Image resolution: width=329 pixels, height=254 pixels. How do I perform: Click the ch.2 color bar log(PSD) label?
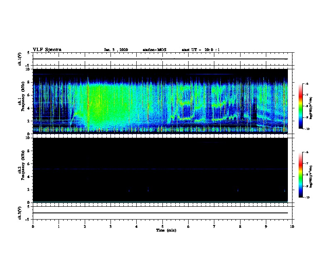coord(311,176)
